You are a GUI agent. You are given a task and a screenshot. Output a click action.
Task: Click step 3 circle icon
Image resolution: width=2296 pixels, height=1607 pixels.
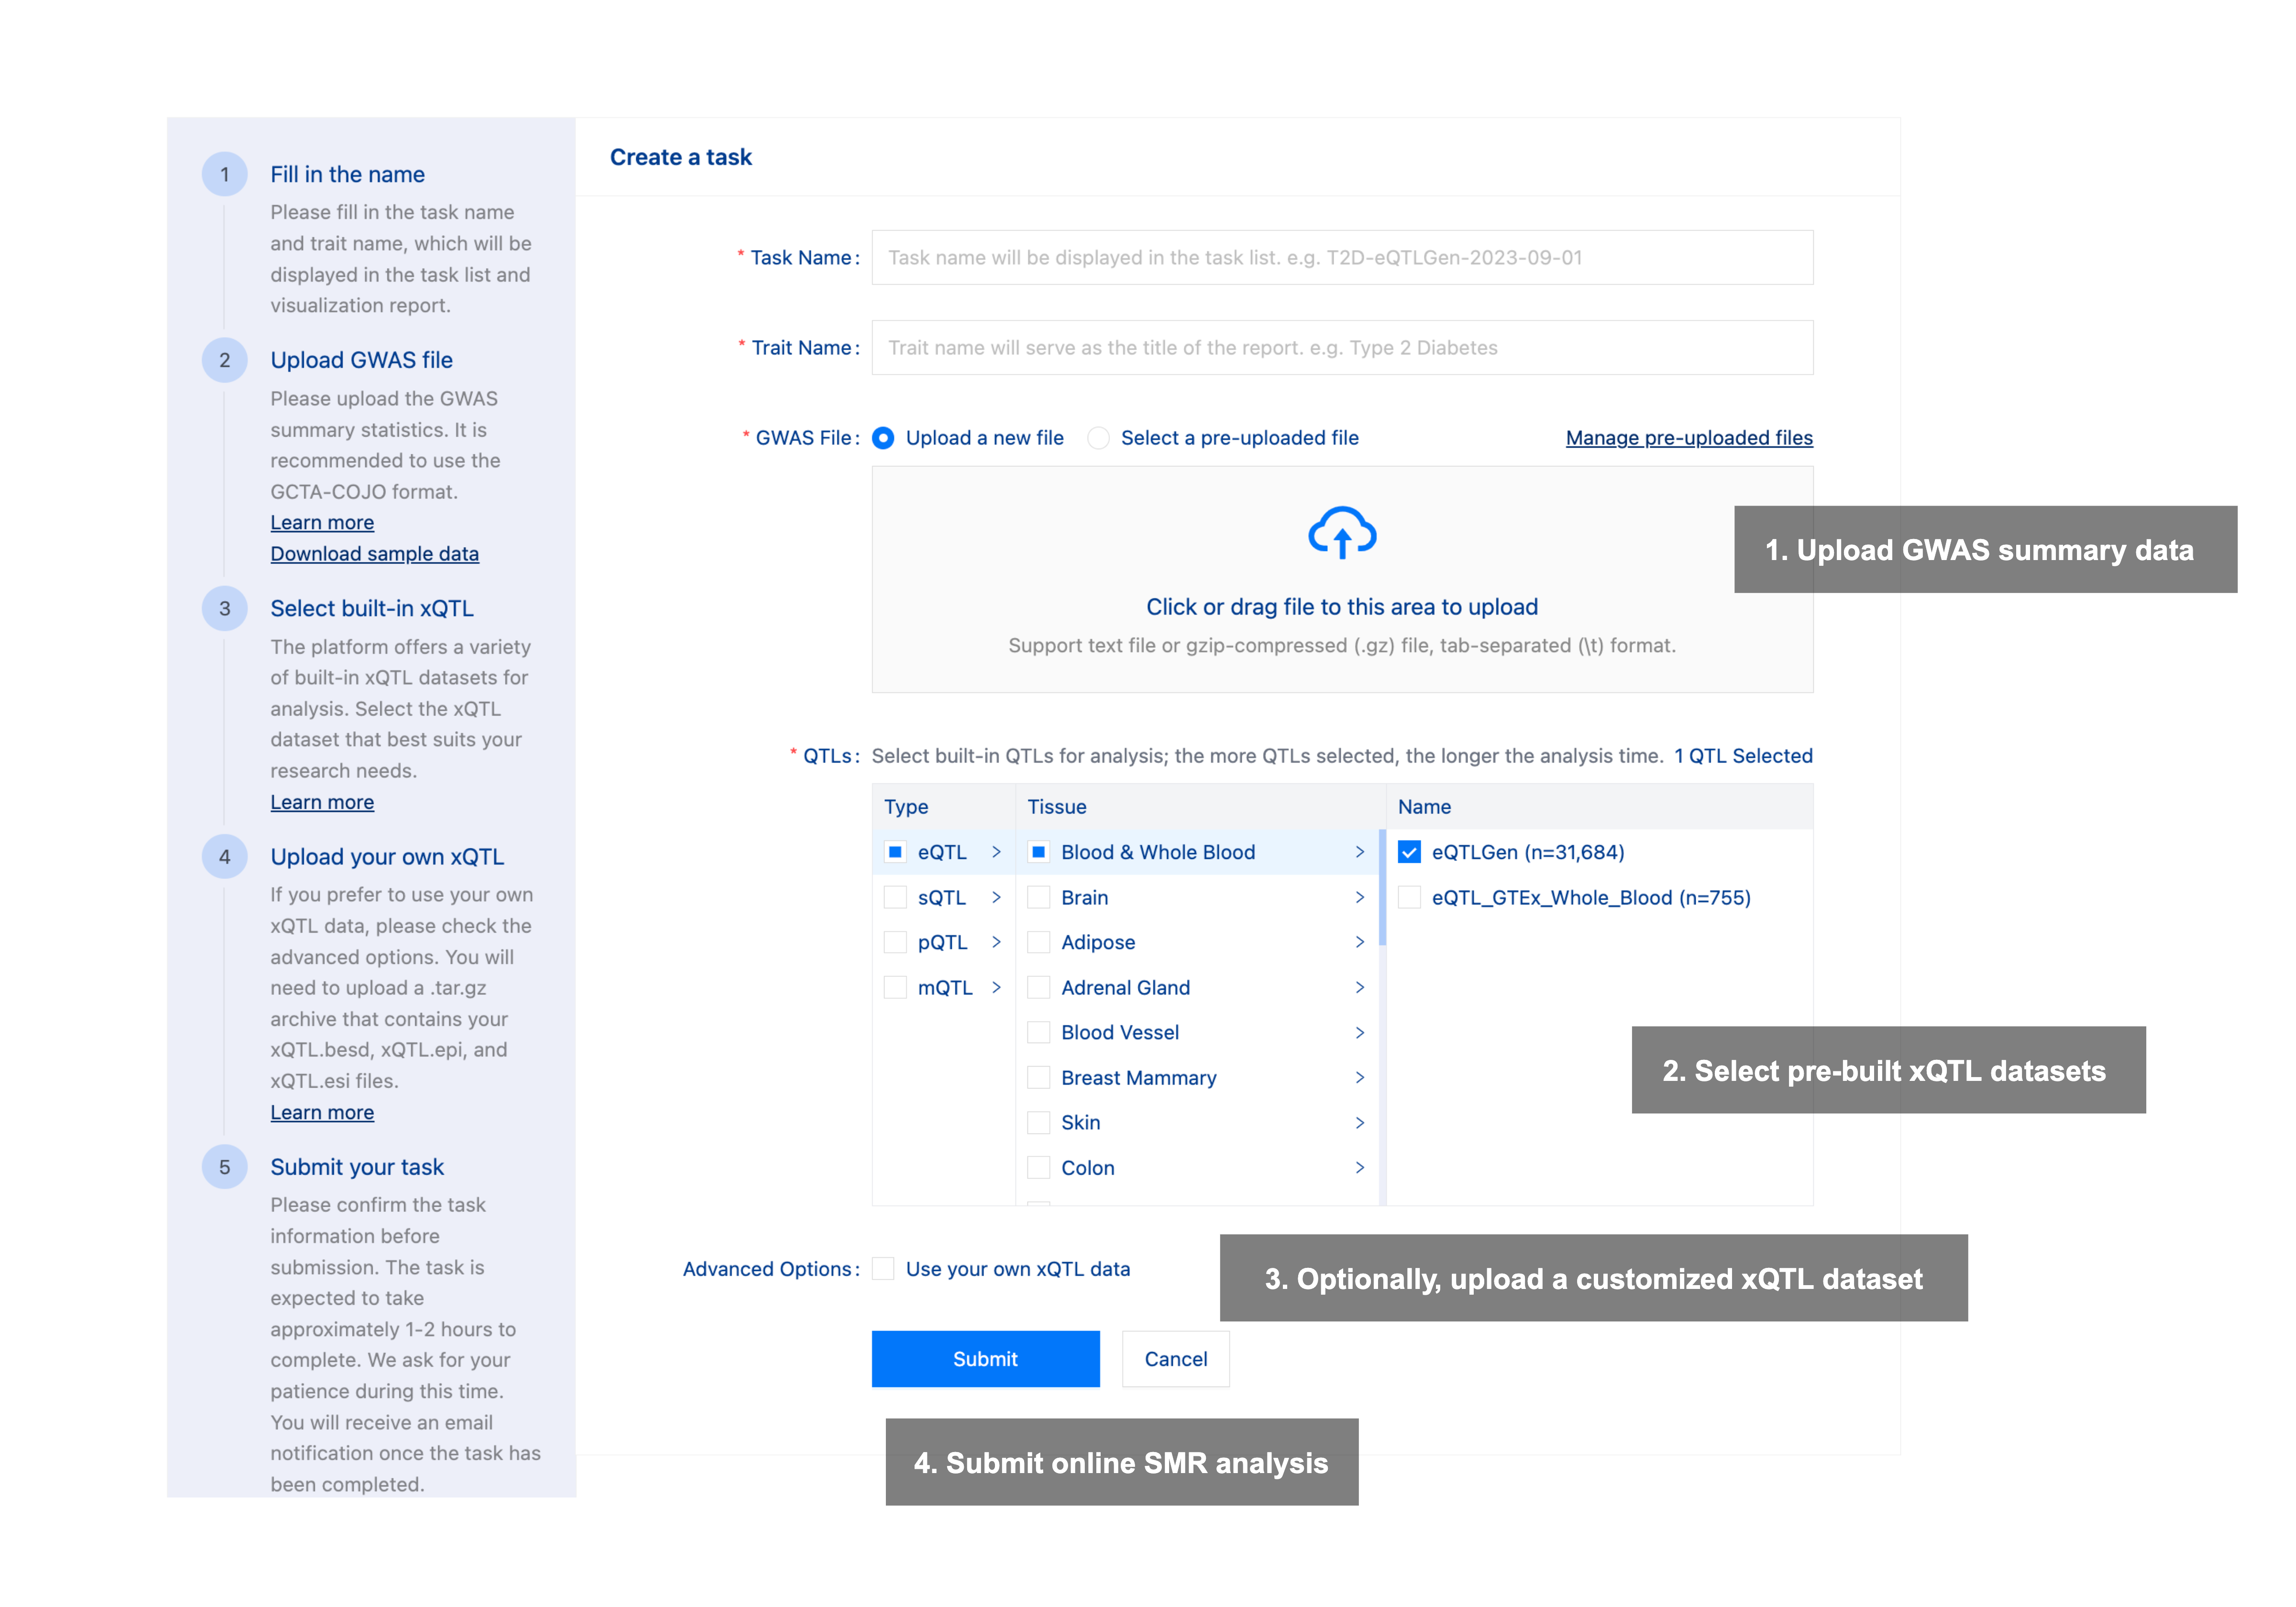coord(224,608)
